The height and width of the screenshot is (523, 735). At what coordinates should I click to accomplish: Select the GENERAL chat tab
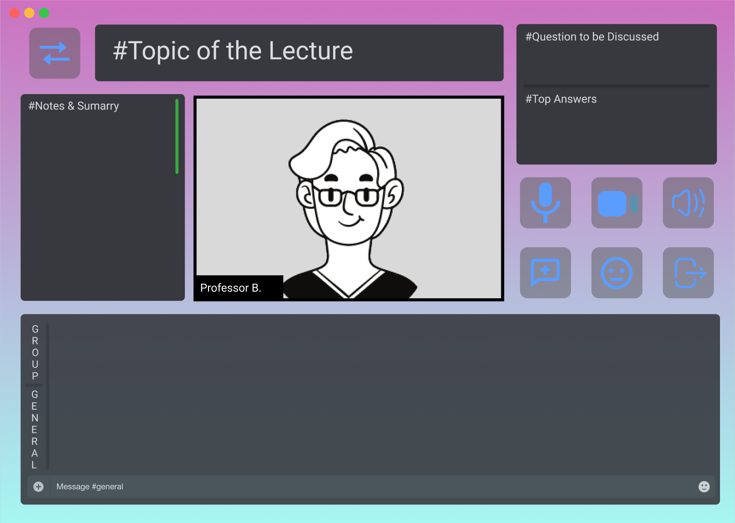pyautogui.click(x=34, y=429)
